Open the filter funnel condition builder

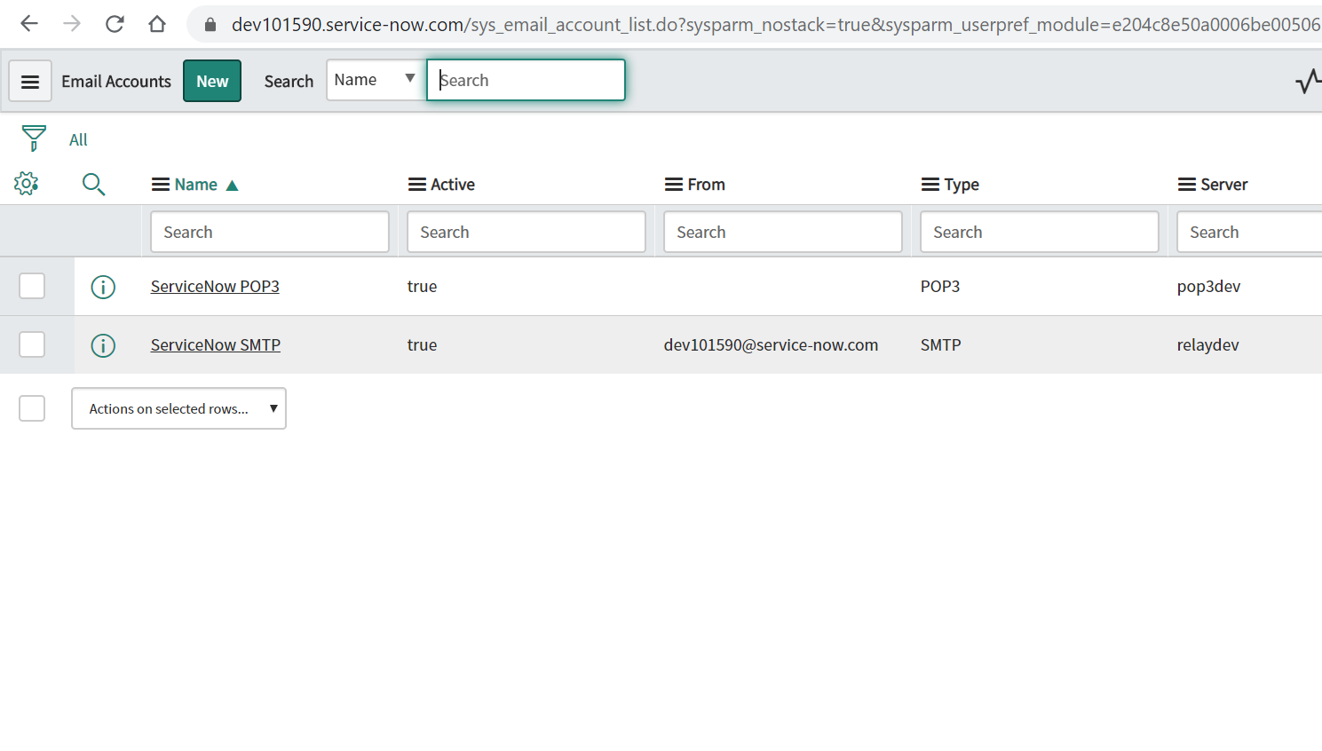click(34, 138)
